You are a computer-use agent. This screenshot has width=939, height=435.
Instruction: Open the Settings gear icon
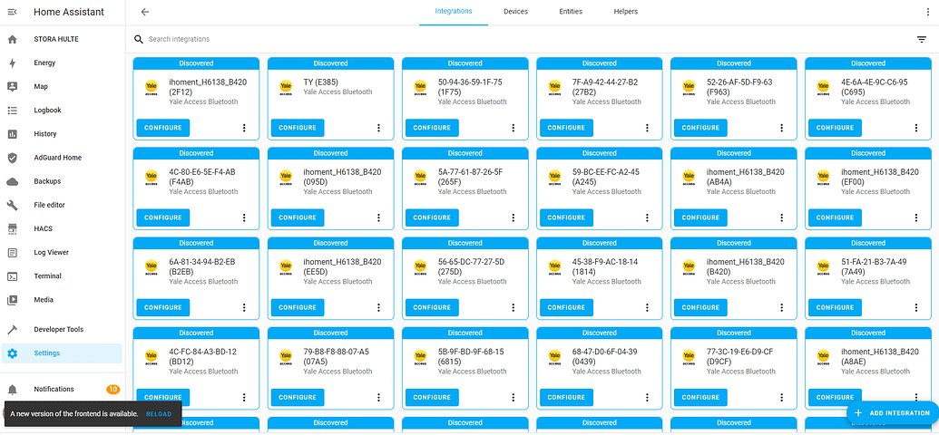coord(12,353)
